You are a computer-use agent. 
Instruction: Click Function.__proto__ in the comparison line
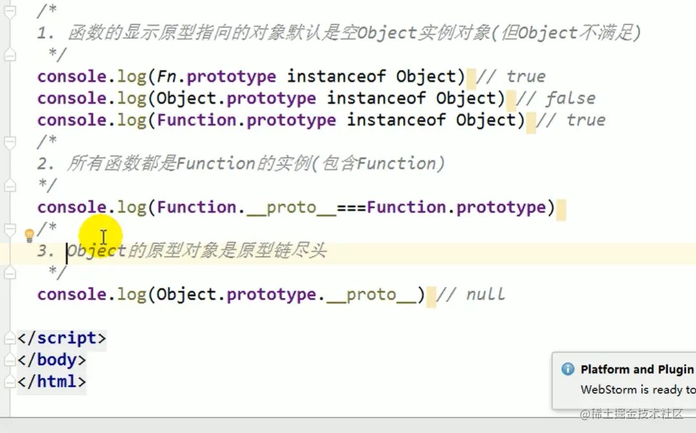(246, 207)
